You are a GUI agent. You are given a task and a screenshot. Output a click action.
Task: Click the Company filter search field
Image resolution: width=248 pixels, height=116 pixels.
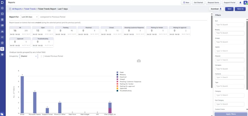coord(230,69)
